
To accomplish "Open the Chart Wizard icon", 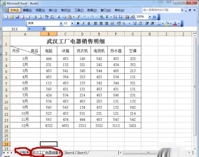I will [x=127, y=17].
